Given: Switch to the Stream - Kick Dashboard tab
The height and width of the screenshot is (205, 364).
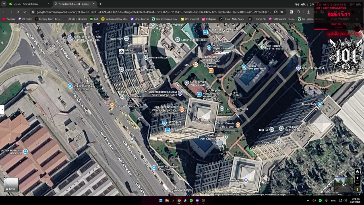Looking at the screenshot, I should click(28, 4).
